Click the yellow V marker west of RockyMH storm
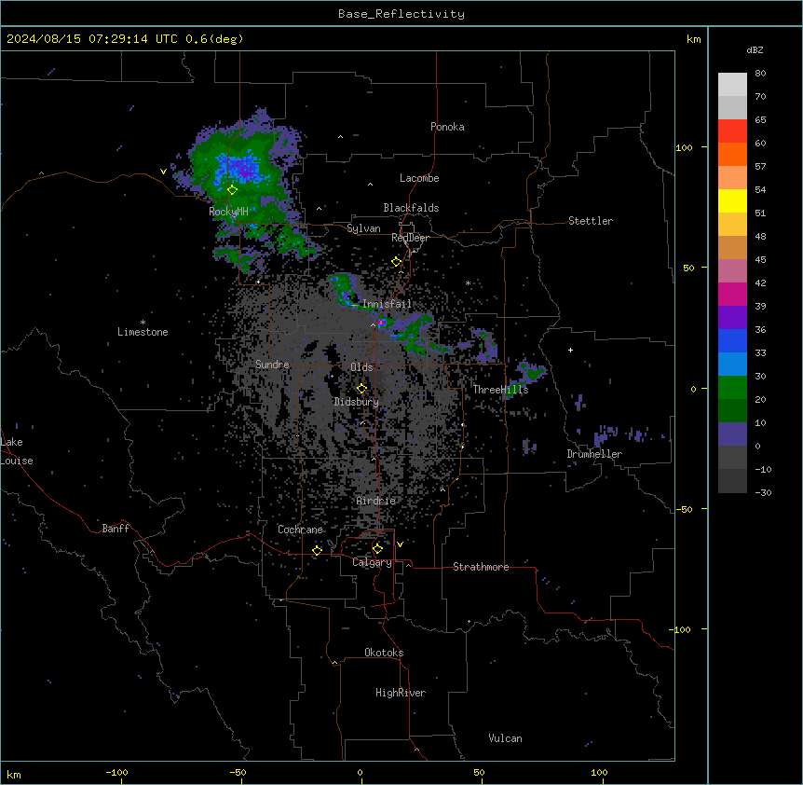Image resolution: width=803 pixels, height=785 pixels. [x=163, y=172]
